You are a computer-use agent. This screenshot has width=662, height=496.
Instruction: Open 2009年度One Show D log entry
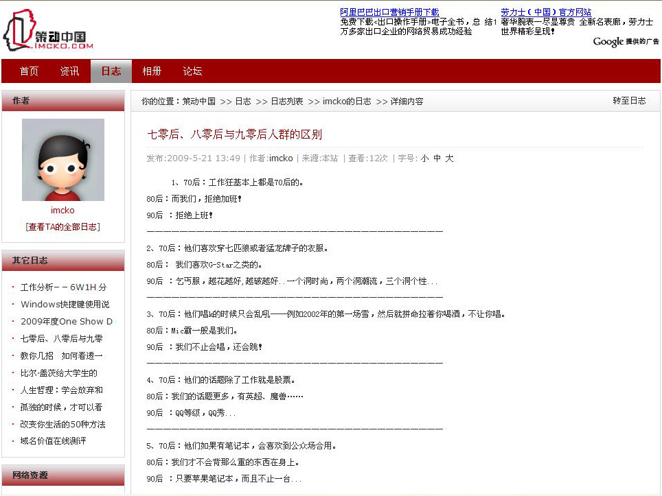coord(67,321)
